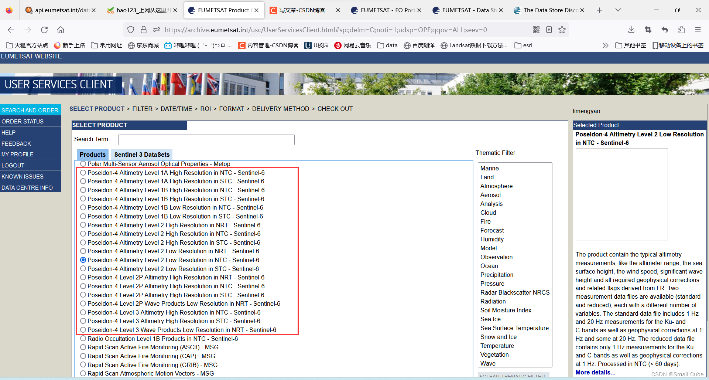Select Poseidon-4 Level 2 High Resolution NRT radio
The width and height of the screenshot is (709, 380).
pos(83,225)
